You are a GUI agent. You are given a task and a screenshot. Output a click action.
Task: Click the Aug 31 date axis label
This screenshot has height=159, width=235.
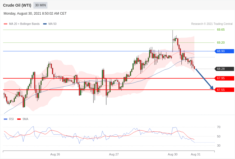click(195, 155)
